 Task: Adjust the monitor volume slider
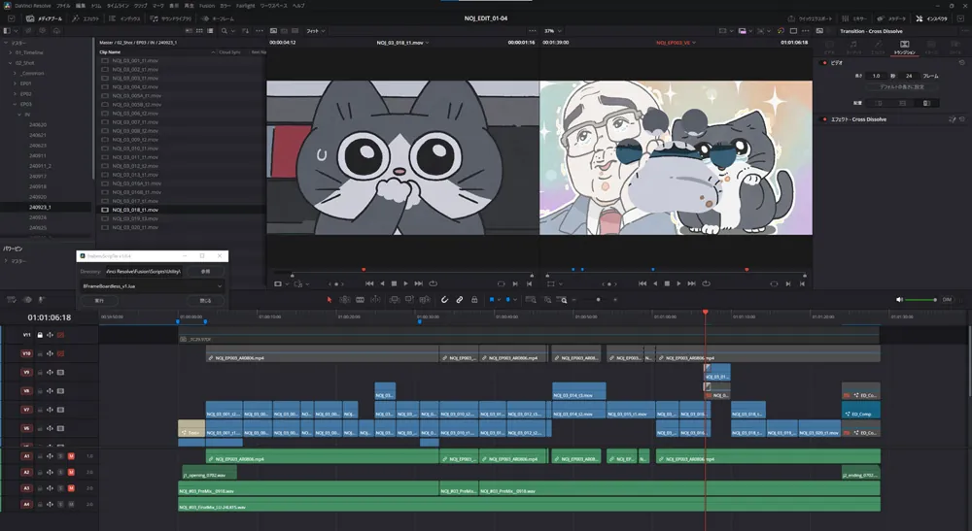tap(920, 300)
